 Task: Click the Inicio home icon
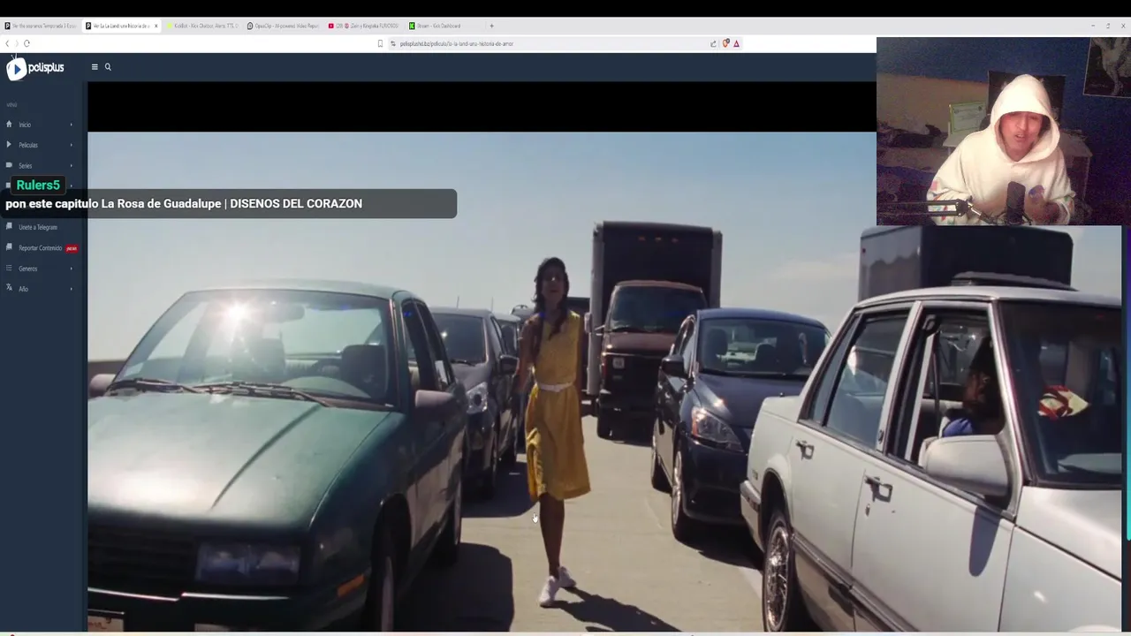[x=9, y=125]
